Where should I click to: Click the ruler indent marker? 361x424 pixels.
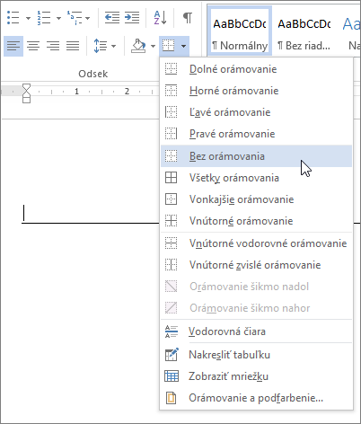[26, 93]
